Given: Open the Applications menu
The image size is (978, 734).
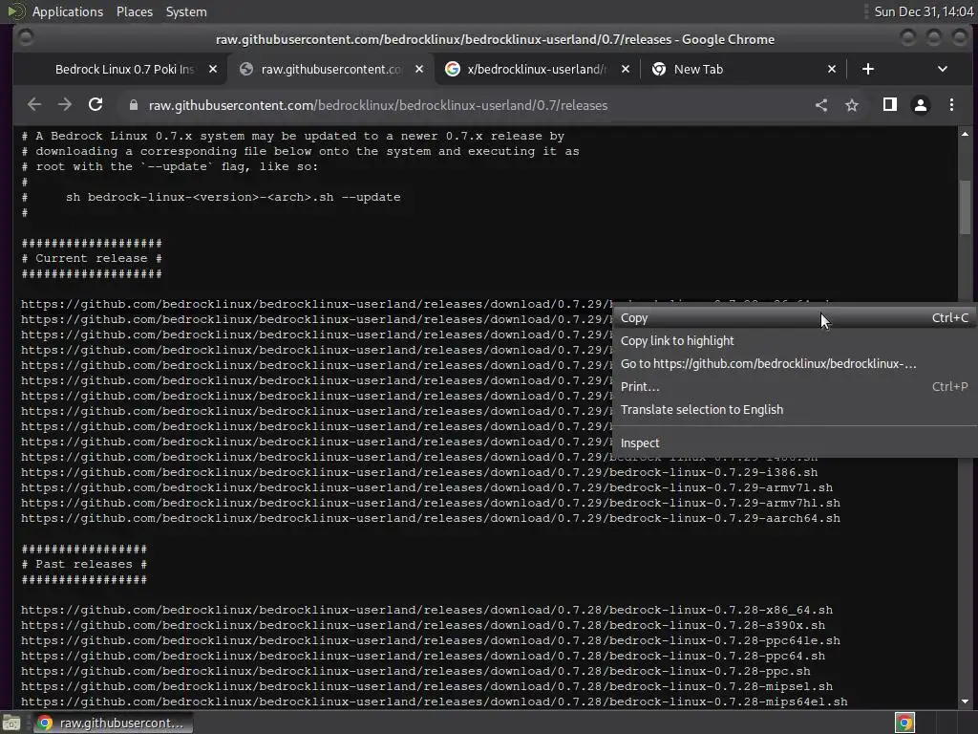Looking at the screenshot, I should 68,11.
